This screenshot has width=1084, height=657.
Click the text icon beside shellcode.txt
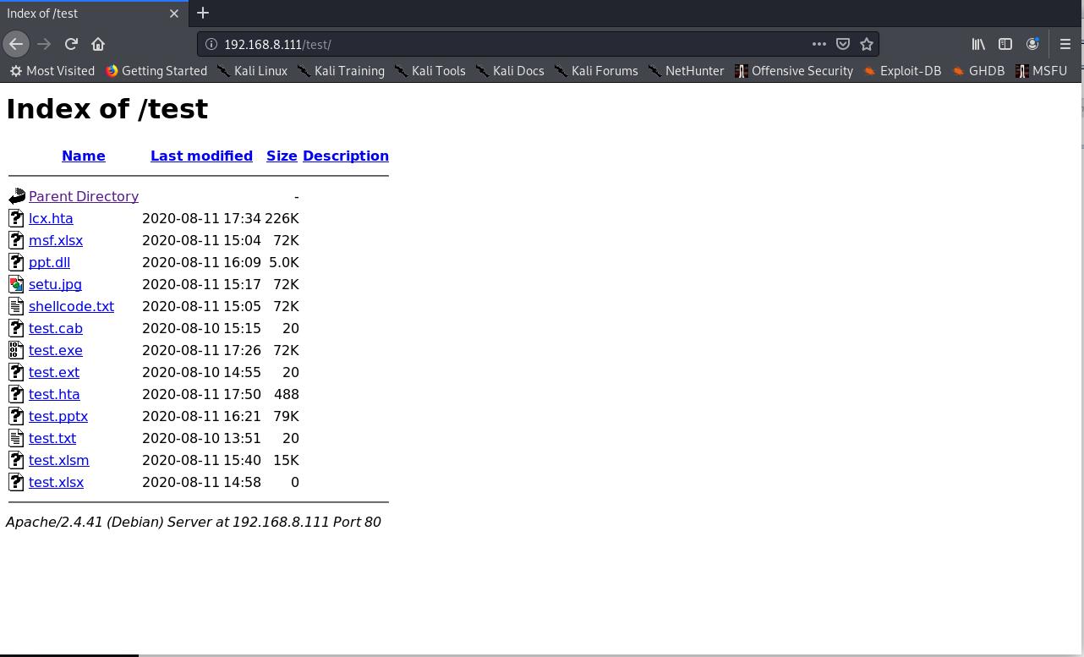click(x=16, y=306)
